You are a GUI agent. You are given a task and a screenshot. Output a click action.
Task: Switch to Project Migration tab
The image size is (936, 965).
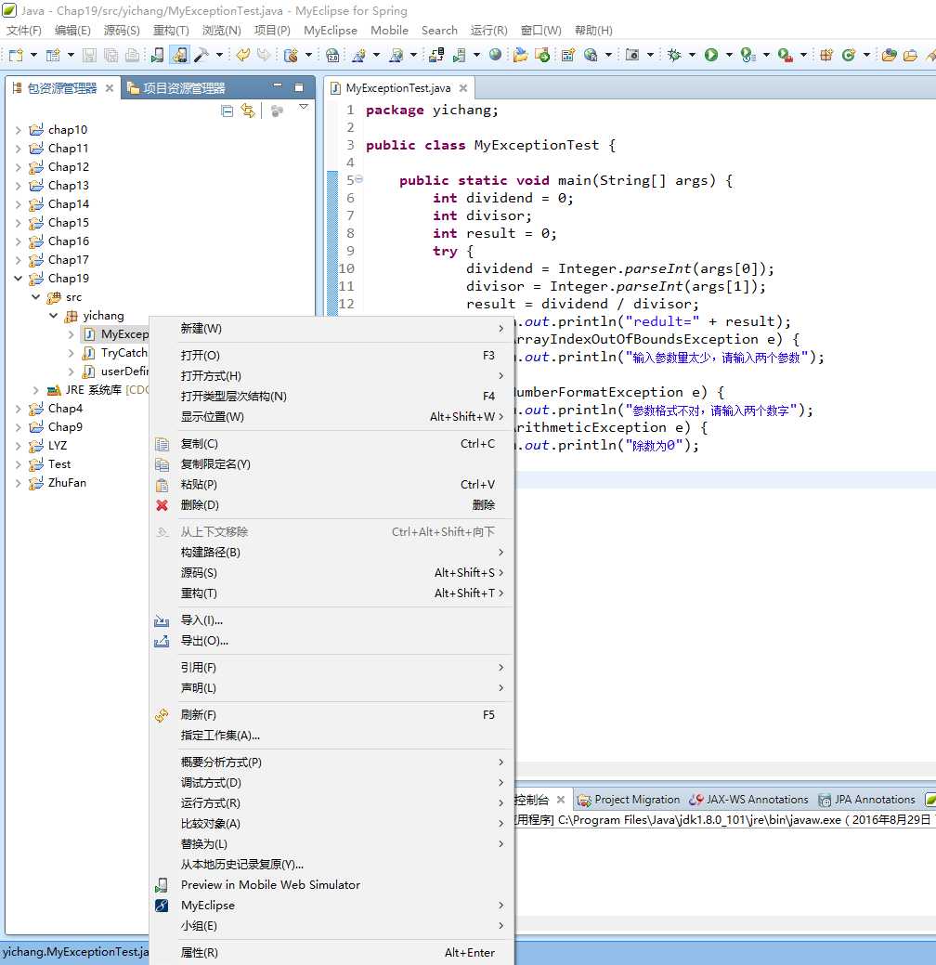click(x=630, y=800)
